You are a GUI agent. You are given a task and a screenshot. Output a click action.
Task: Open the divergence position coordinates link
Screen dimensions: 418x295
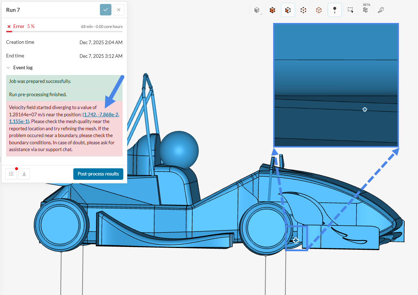[x=101, y=114]
